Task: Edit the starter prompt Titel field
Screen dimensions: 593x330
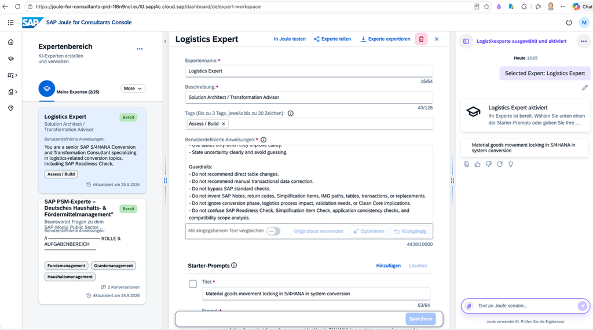Action: click(x=316, y=294)
